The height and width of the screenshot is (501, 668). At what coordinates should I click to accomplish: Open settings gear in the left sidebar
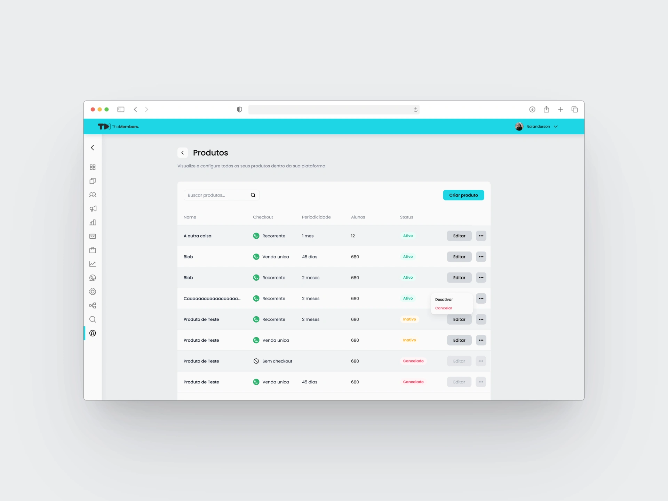[x=93, y=292]
